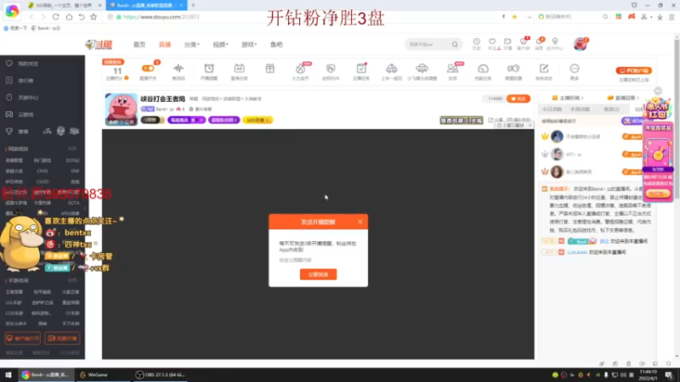This screenshot has height=382, width=680.
Task: Click the 小窗口播放 mini-player button
Action: pyautogui.click(x=511, y=125)
